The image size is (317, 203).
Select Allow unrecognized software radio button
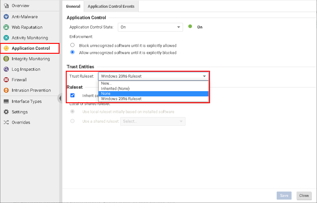tap(72, 52)
